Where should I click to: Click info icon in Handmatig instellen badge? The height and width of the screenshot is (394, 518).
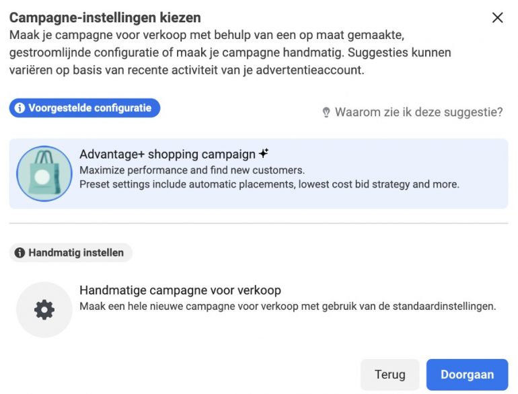tap(20, 253)
